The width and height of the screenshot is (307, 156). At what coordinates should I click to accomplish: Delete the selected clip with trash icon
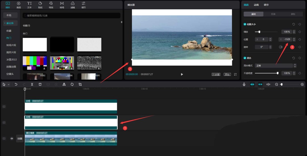pyautogui.click(x=40, y=84)
